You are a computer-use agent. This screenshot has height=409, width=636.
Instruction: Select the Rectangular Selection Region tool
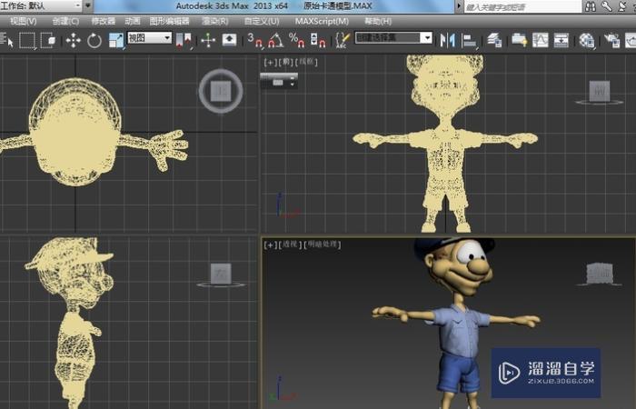pos(26,41)
